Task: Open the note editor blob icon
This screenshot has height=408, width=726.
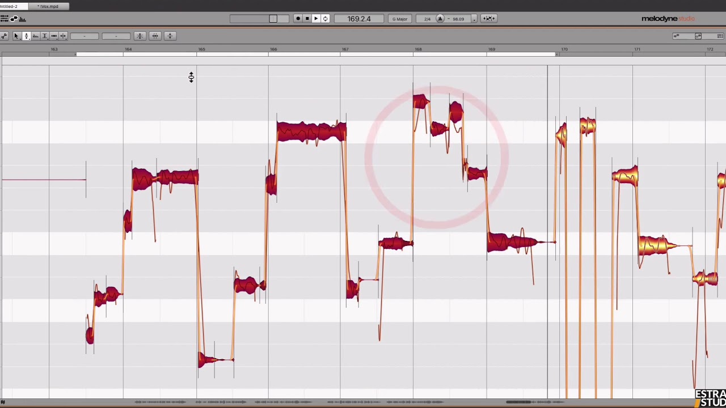Action: pyautogui.click(x=14, y=18)
